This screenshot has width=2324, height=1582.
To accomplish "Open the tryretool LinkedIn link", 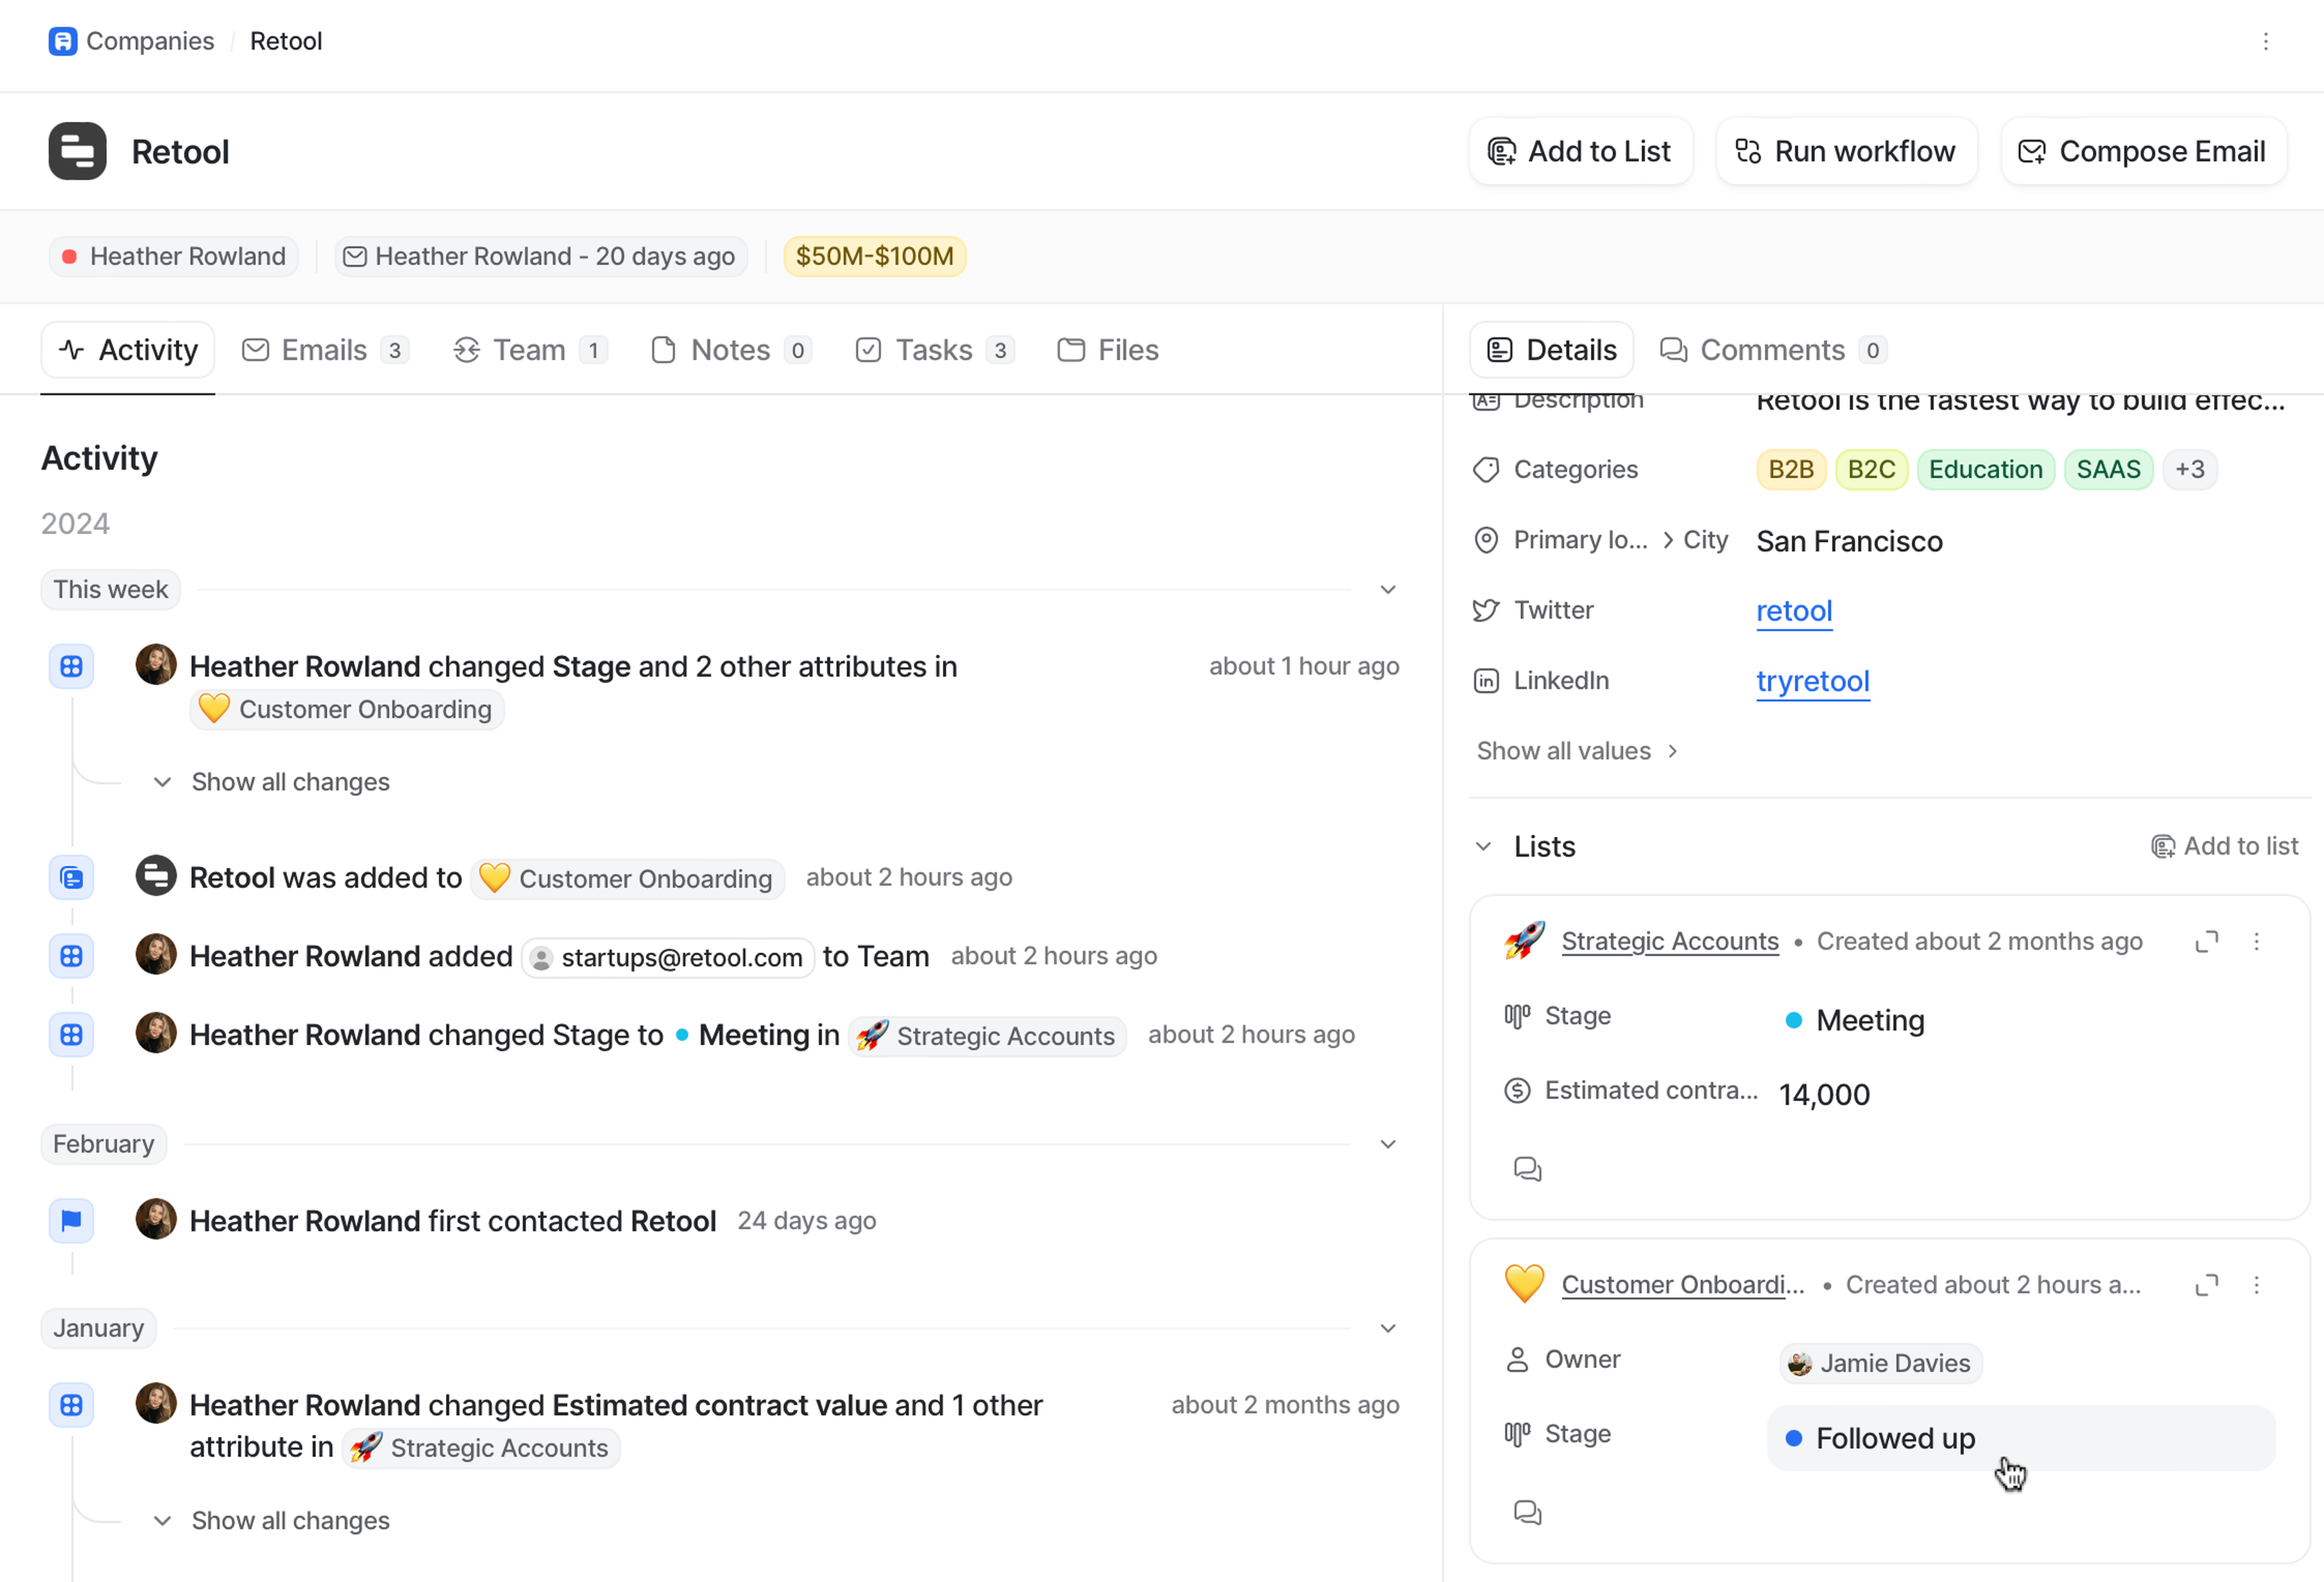I will (x=1812, y=681).
